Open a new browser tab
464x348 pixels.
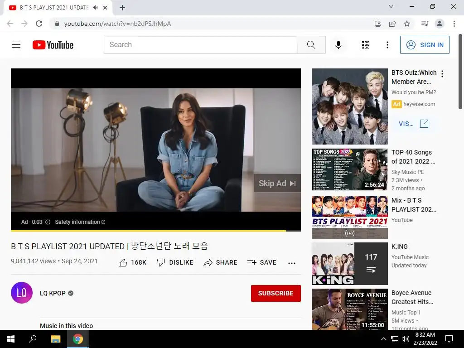[x=122, y=8]
